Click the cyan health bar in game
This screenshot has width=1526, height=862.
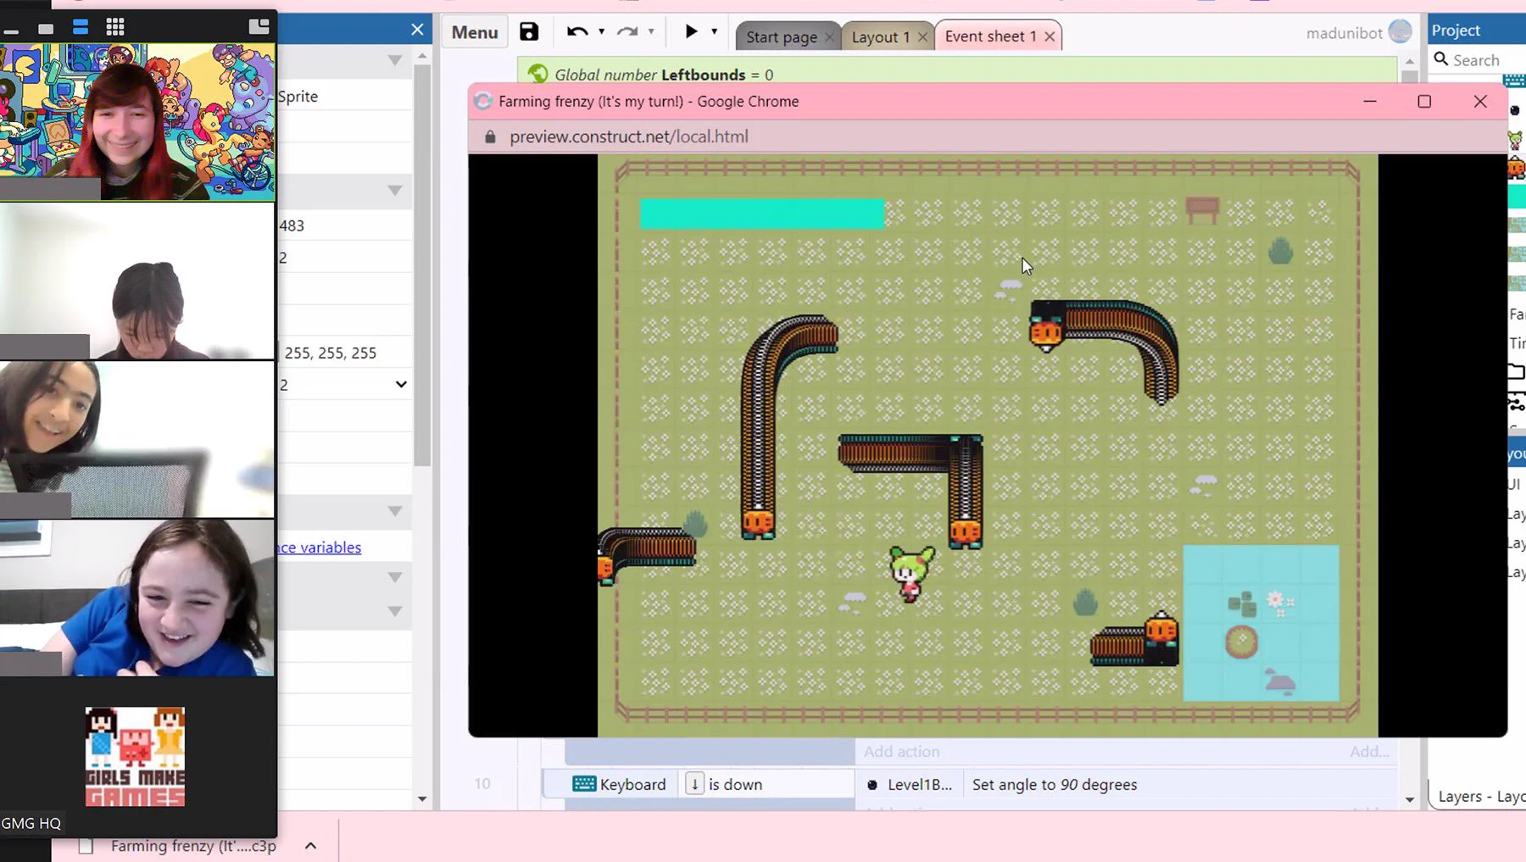(x=761, y=214)
